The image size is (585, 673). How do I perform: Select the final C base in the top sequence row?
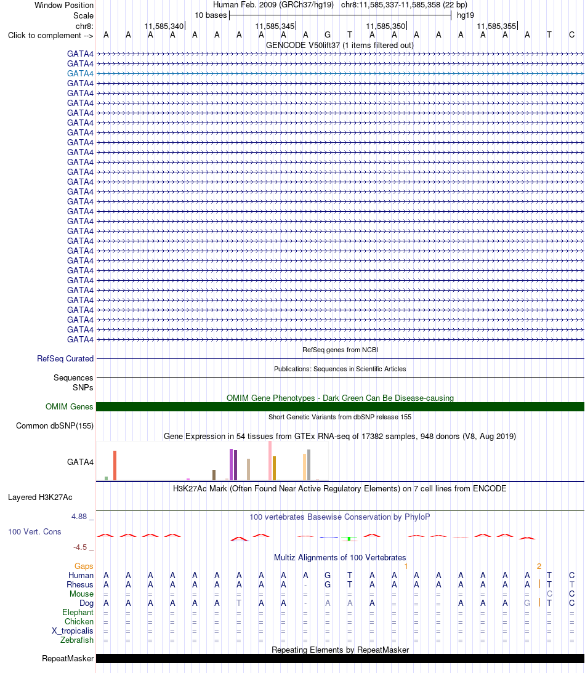(x=571, y=35)
